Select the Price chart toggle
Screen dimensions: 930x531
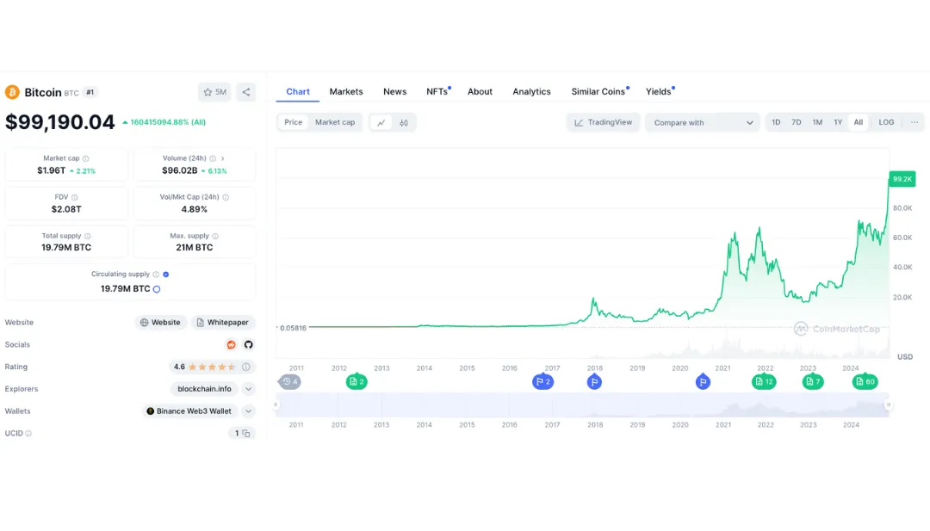click(293, 123)
